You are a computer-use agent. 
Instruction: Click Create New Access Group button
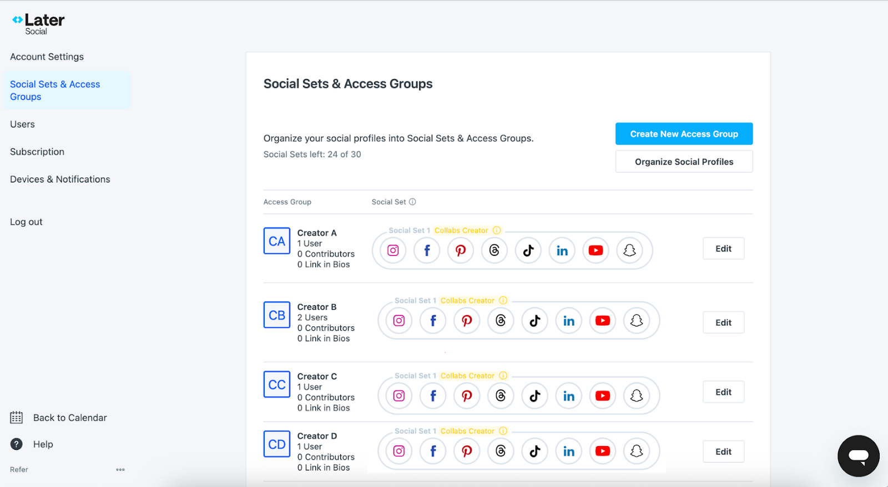(x=684, y=134)
